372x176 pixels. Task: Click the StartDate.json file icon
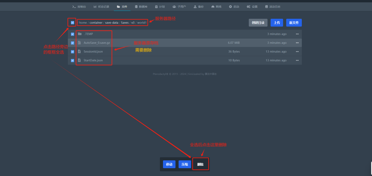tap(79, 60)
